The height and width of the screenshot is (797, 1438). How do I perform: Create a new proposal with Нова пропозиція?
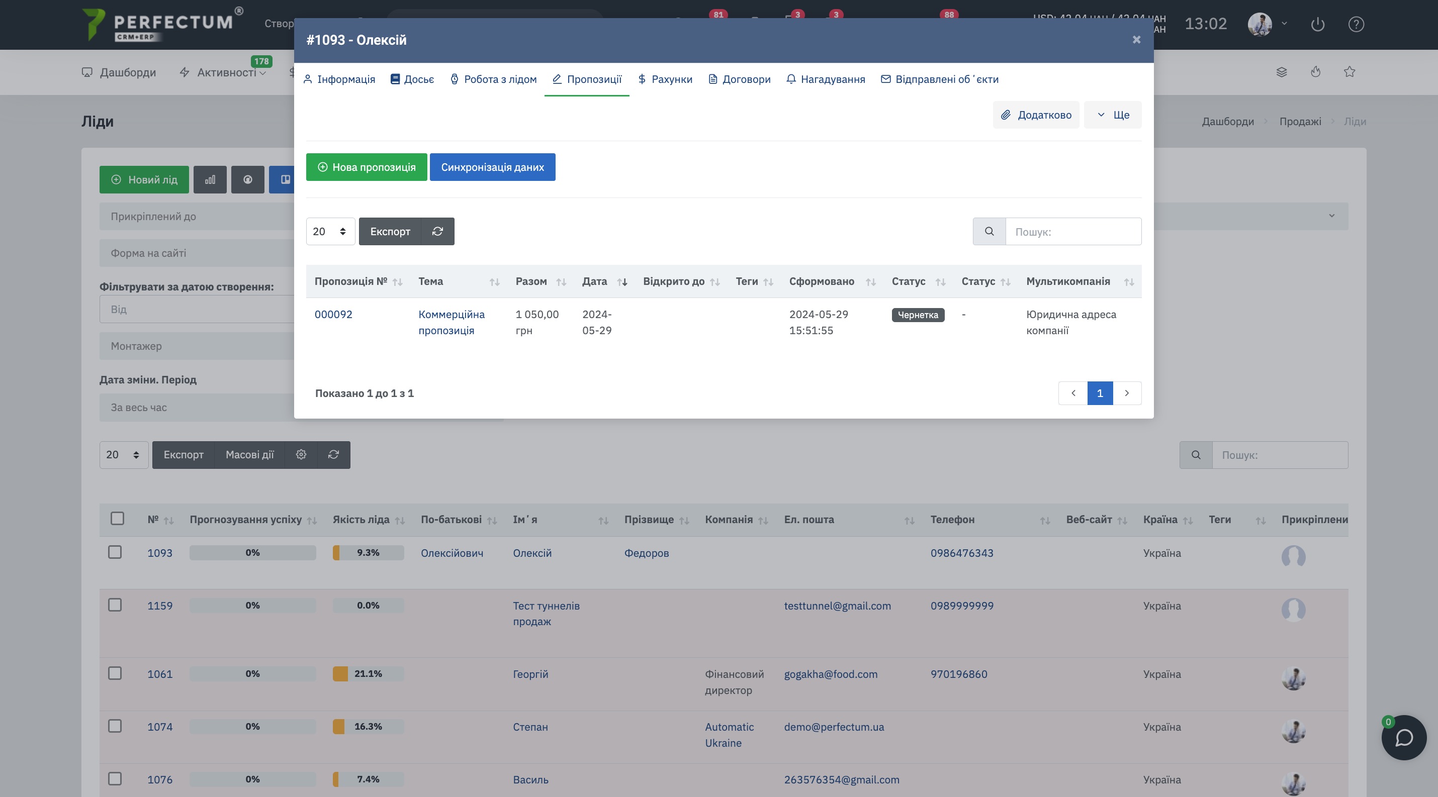pos(367,167)
